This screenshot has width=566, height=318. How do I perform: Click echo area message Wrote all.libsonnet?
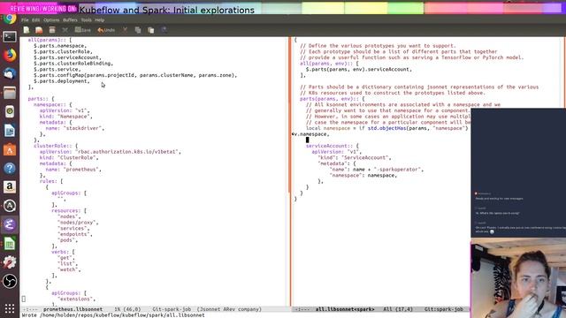coord(113,315)
